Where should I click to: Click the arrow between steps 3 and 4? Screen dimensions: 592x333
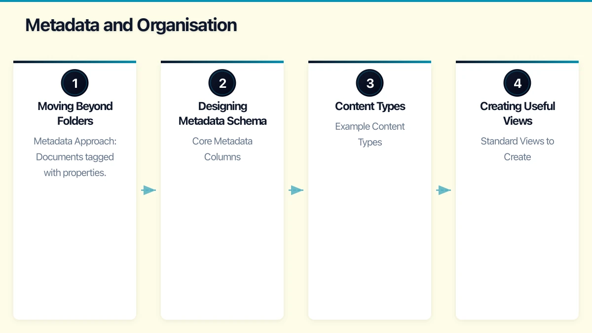[444, 190]
